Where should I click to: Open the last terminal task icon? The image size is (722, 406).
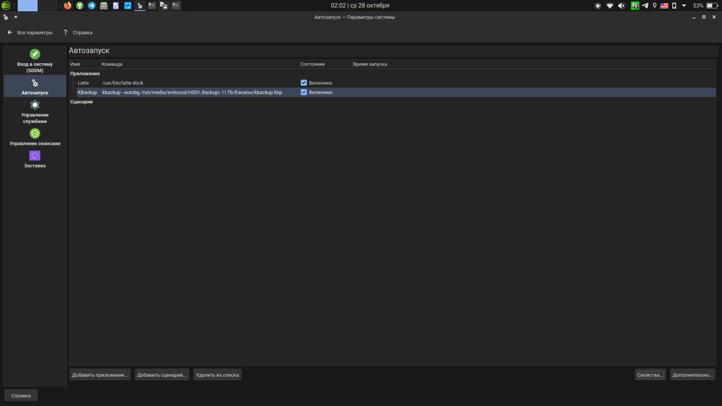coord(176,6)
